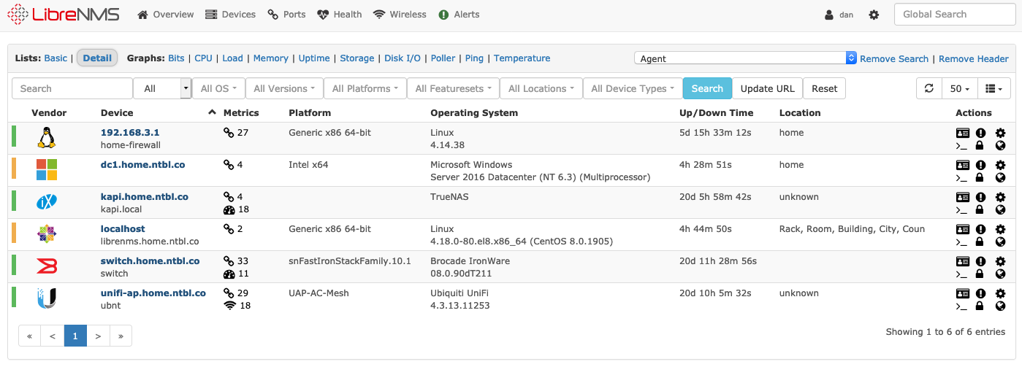Switch to the Basic list view
This screenshot has width=1022, height=367.
click(x=56, y=58)
